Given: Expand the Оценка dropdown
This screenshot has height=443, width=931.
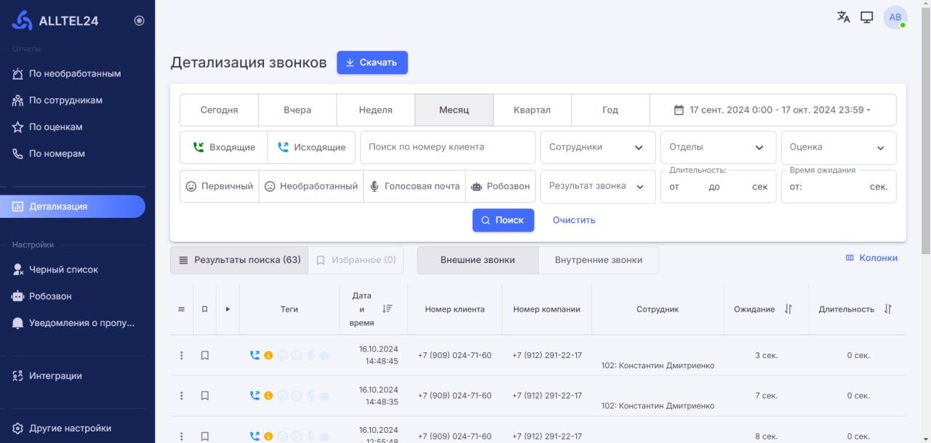Looking at the screenshot, I should pyautogui.click(x=839, y=147).
